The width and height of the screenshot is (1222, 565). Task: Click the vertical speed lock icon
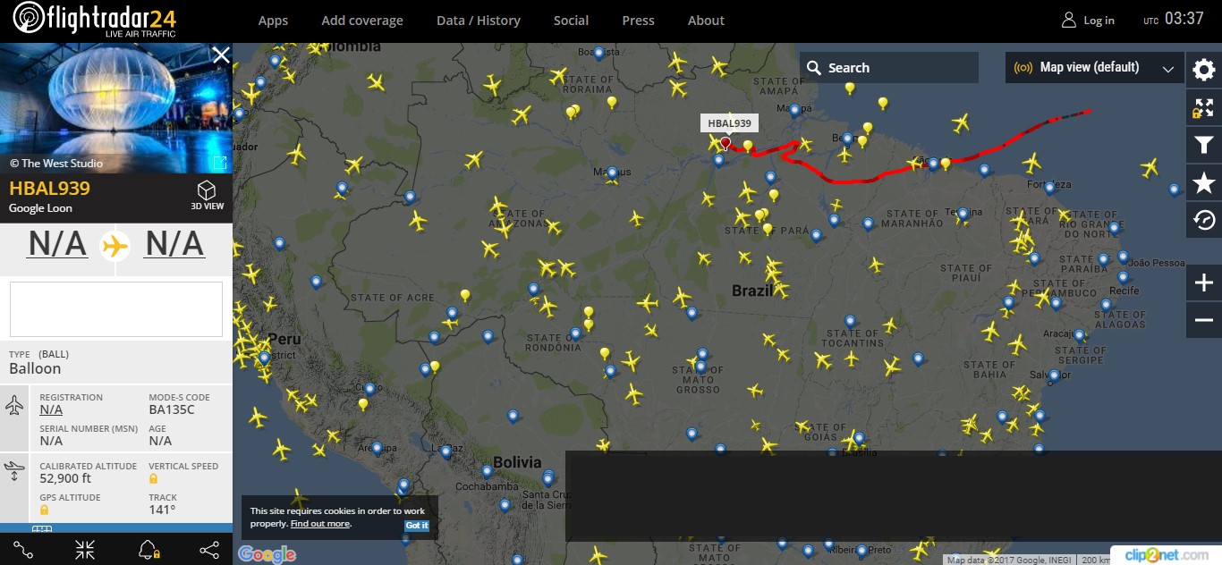(154, 479)
